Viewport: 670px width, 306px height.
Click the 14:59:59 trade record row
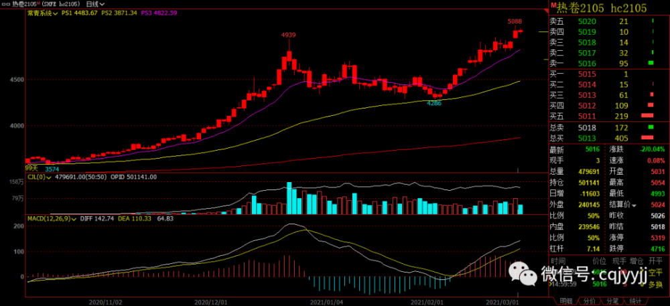pos(608,284)
